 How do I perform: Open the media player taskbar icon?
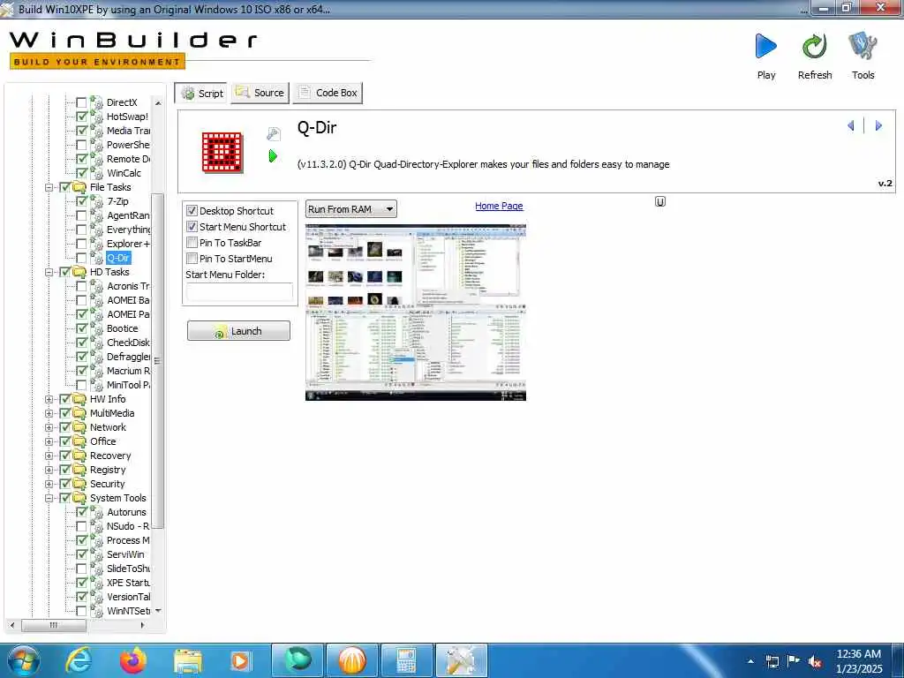point(241,660)
